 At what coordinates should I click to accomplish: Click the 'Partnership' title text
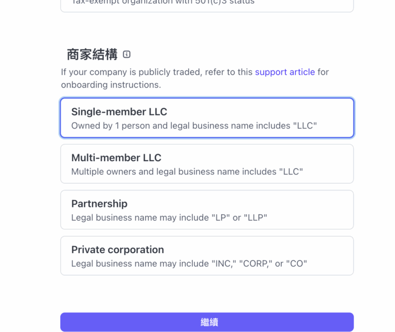point(99,203)
